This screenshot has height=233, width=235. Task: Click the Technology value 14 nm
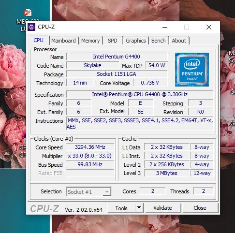click(80, 83)
